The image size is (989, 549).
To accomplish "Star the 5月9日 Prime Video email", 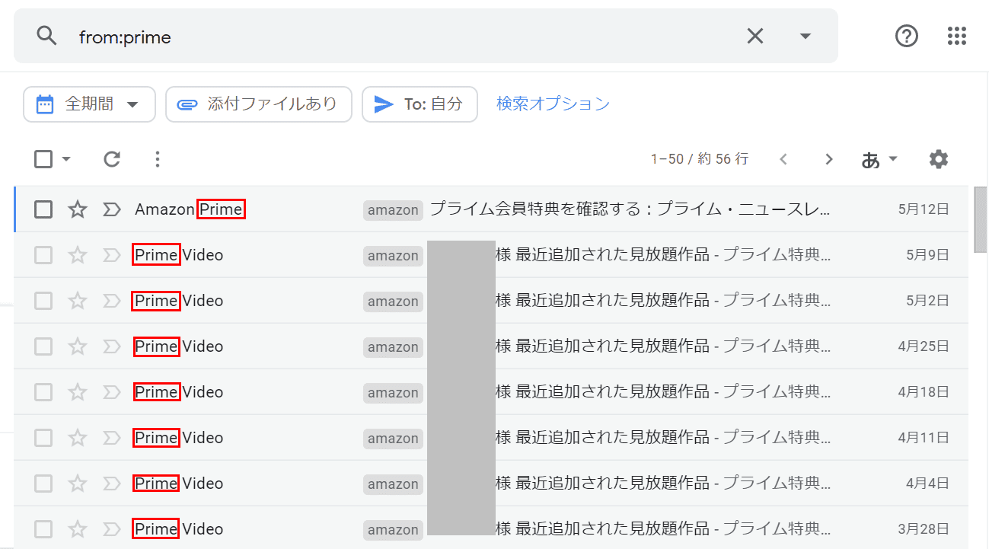I will 78,255.
